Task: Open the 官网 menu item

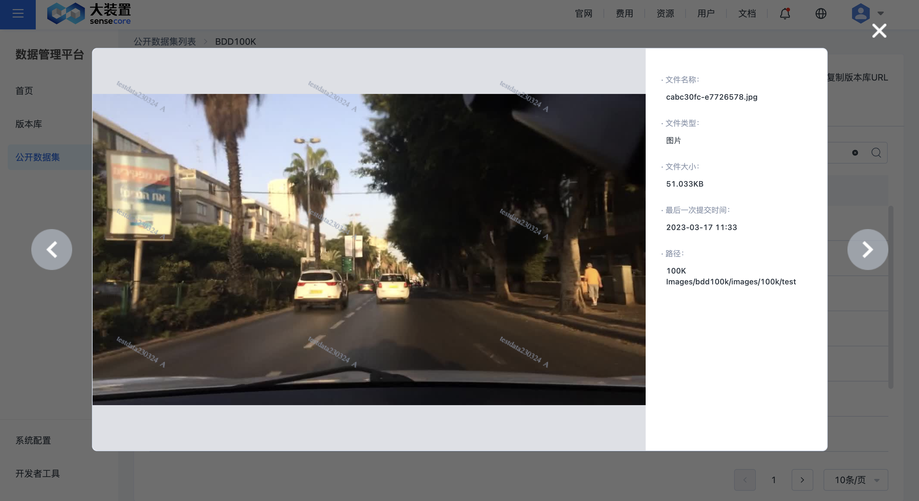Action: pos(584,13)
